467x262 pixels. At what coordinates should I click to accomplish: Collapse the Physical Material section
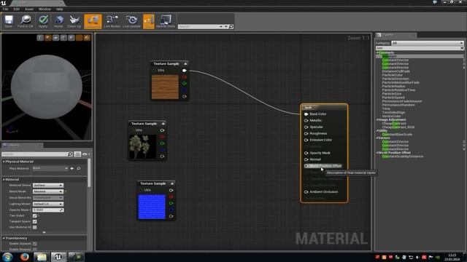pos(4,162)
